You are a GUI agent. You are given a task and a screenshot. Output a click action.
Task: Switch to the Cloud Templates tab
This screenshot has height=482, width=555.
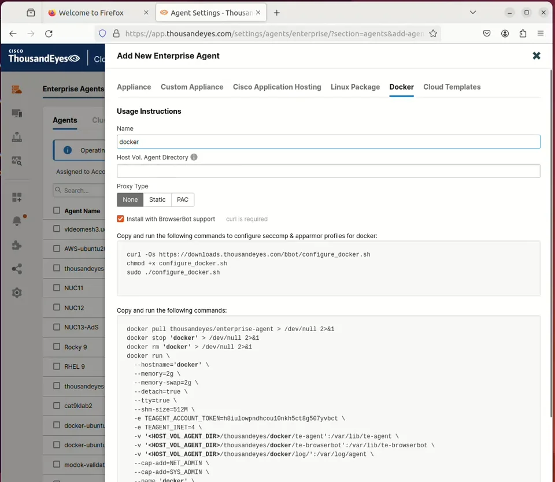tap(452, 87)
